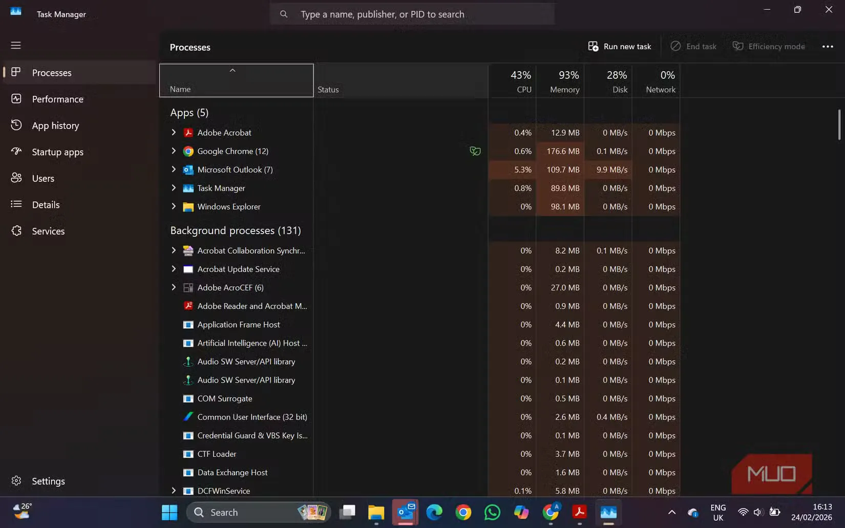Image resolution: width=845 pixels, height=528 pixels.
Task: Click the efficiency leaf icon beside Google Chrome
Action: tap(475, 151)
